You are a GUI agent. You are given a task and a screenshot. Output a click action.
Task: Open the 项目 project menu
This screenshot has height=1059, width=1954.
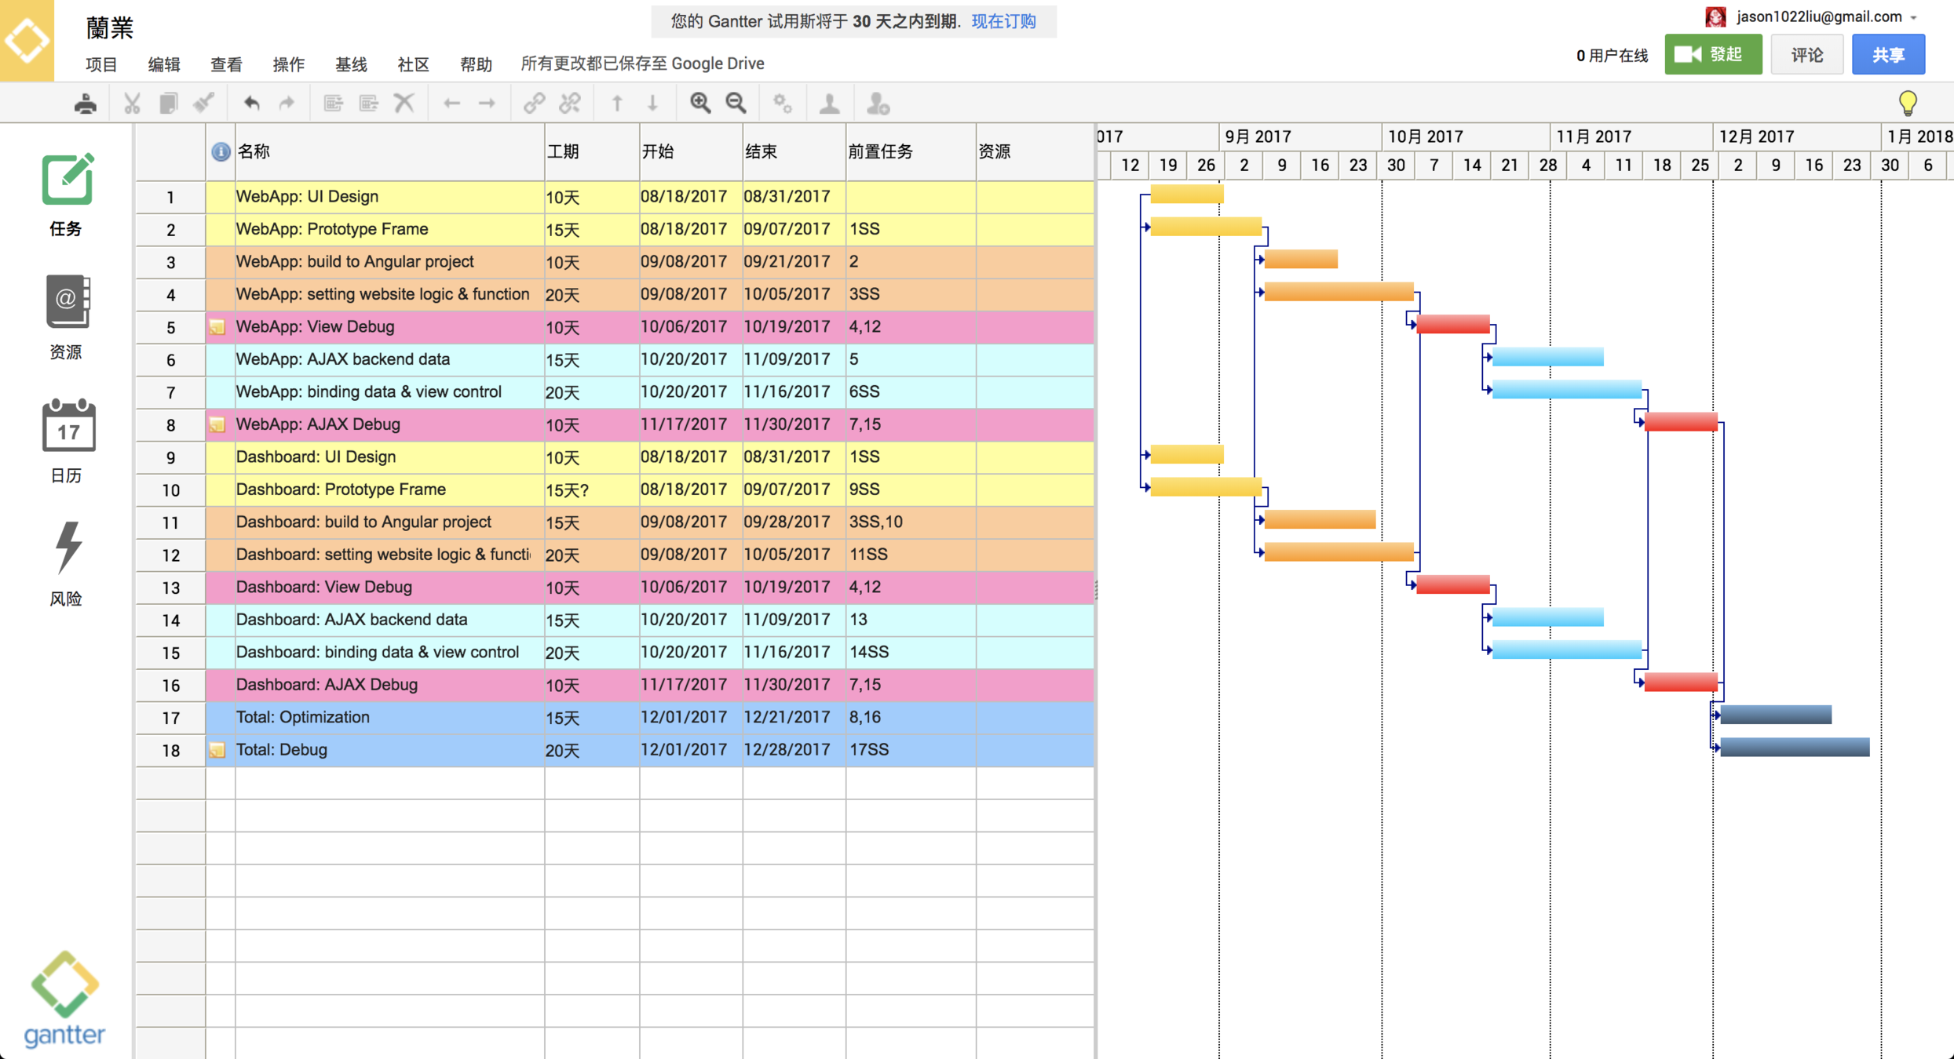pos(101,64)
